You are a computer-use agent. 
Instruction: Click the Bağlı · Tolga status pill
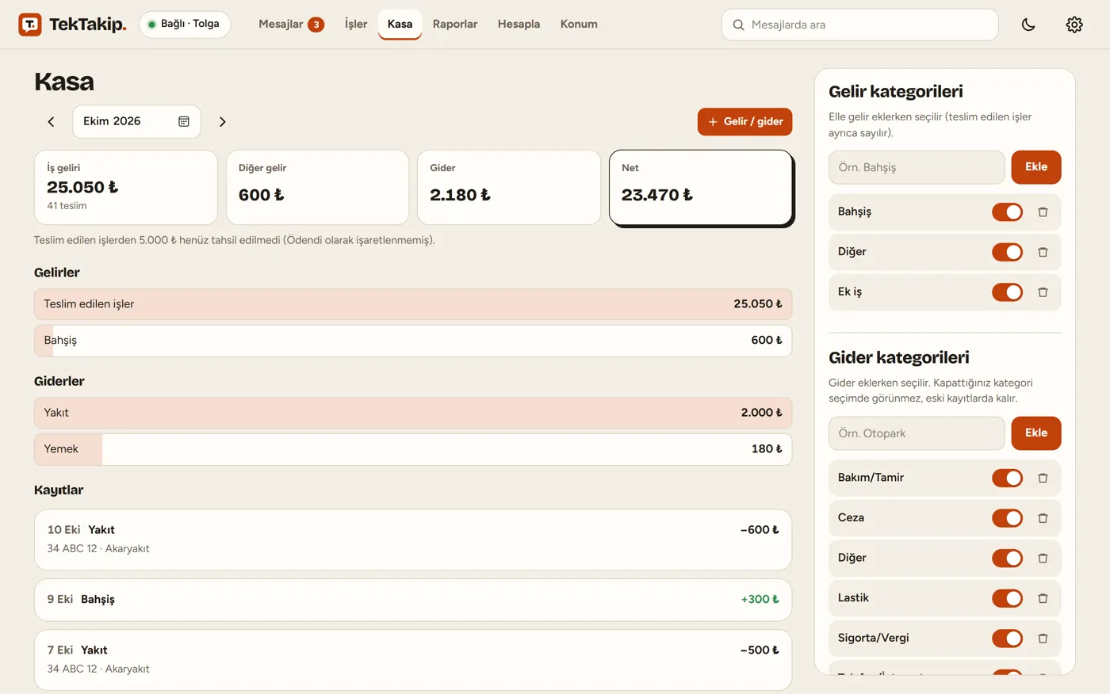(x=185, y=25)
